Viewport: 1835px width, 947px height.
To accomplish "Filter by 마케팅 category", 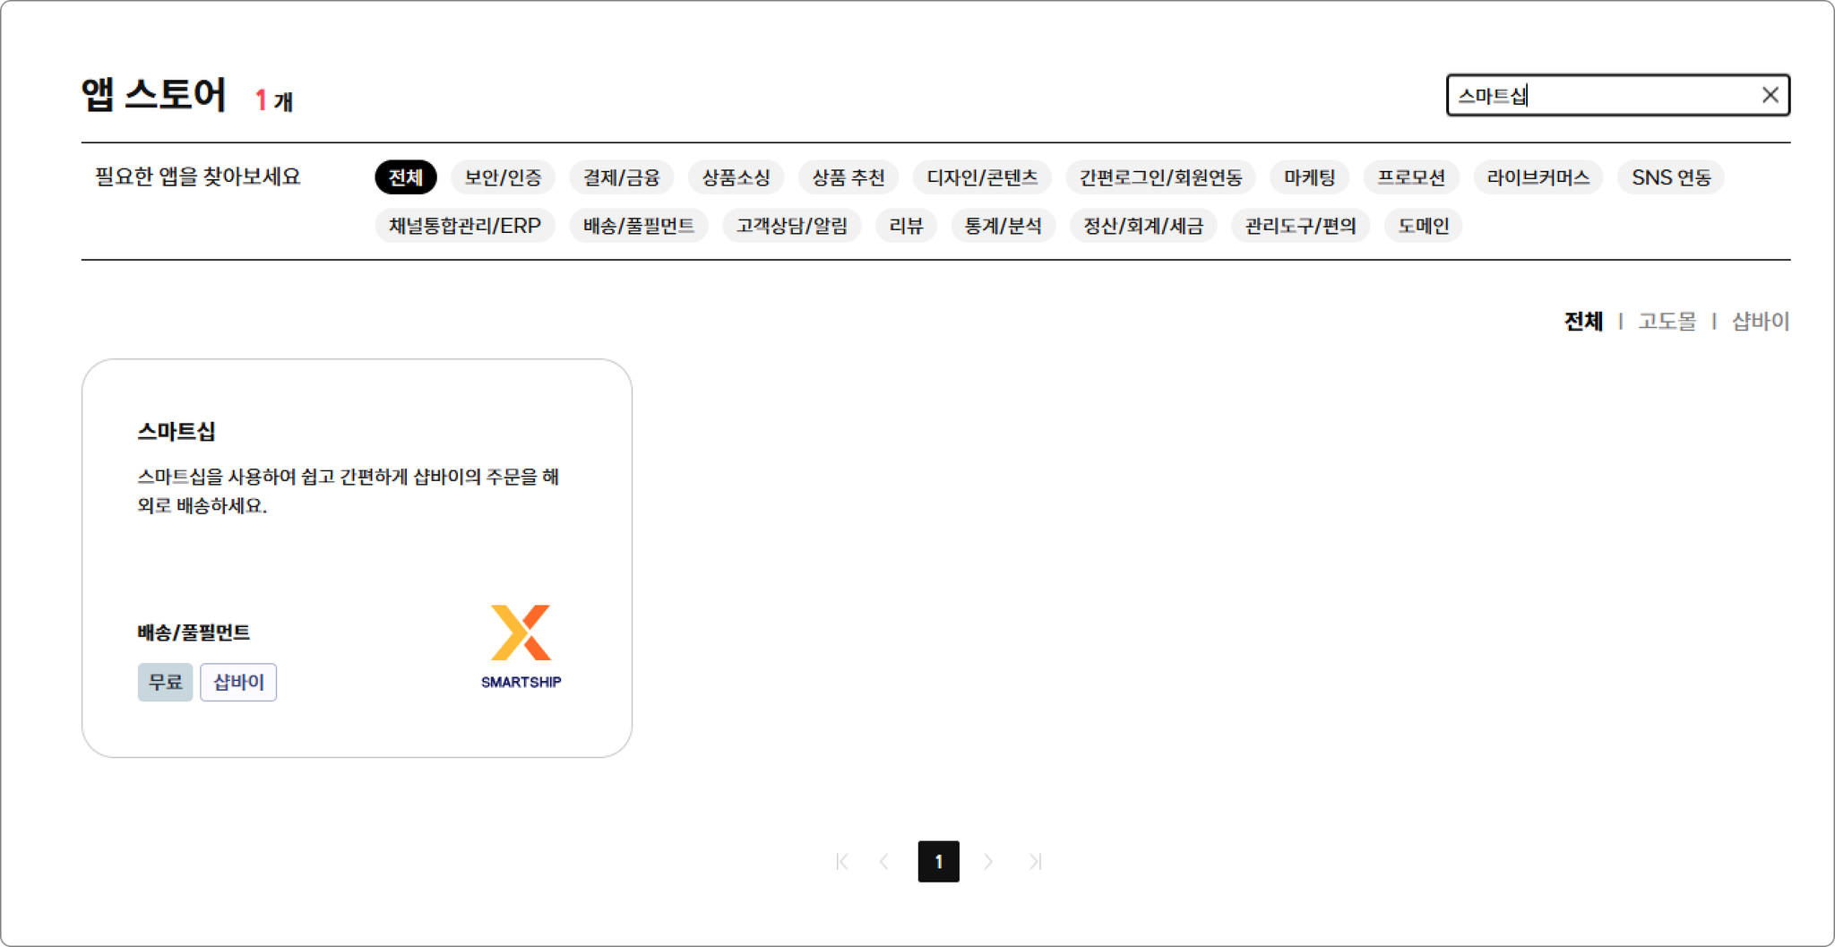I will coord(1309,176).
